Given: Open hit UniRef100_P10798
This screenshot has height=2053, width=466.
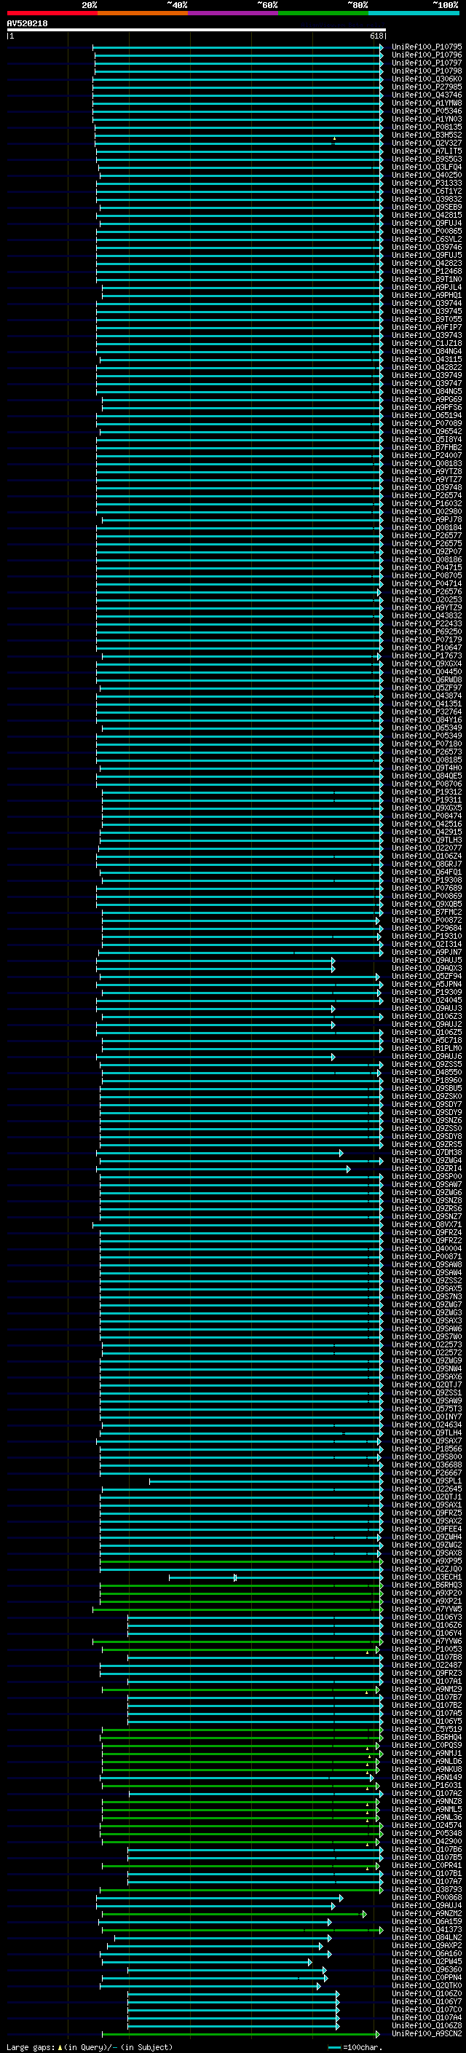Looking at the screenshot, I should pyautogui.click(x=427, y=71).
